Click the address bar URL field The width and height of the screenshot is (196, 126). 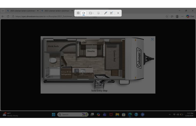click(56, 16)
